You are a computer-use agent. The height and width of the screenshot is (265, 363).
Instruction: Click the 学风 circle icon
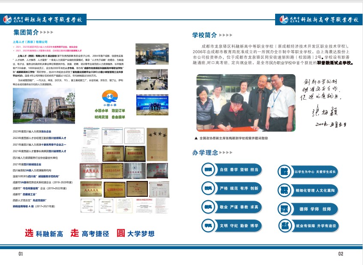pyautogui.click(x=208, y=225)
